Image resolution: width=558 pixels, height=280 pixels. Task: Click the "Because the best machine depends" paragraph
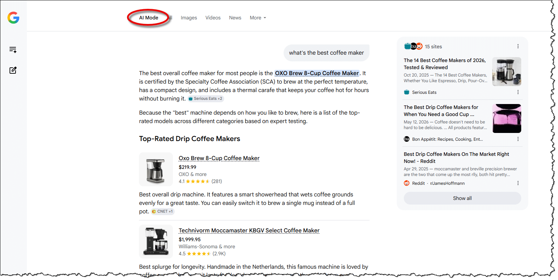(x=249, y=117)
